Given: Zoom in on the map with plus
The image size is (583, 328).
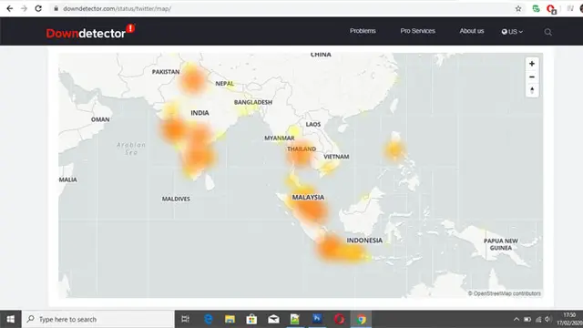Looking at the screenshot, I should coord(532,64).
